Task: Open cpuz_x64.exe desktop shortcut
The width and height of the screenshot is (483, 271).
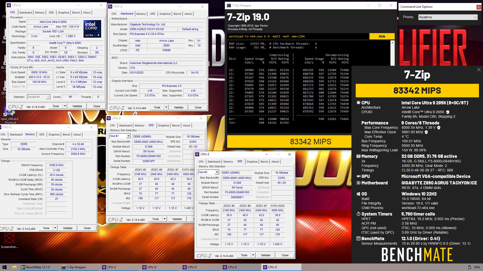Action: click(x=10, y=115)
